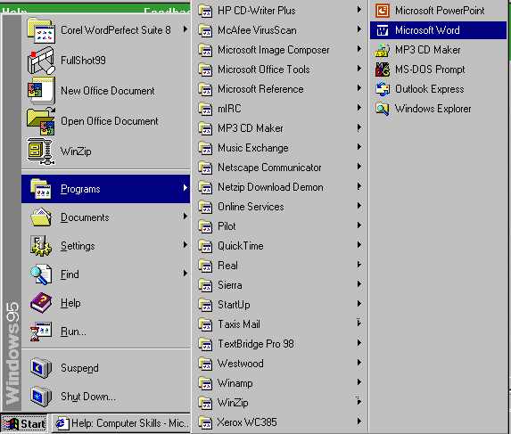The image size is (511, 434).
Task: Expand the Settings submenu arrow
Action: click(x=185, y=245)
